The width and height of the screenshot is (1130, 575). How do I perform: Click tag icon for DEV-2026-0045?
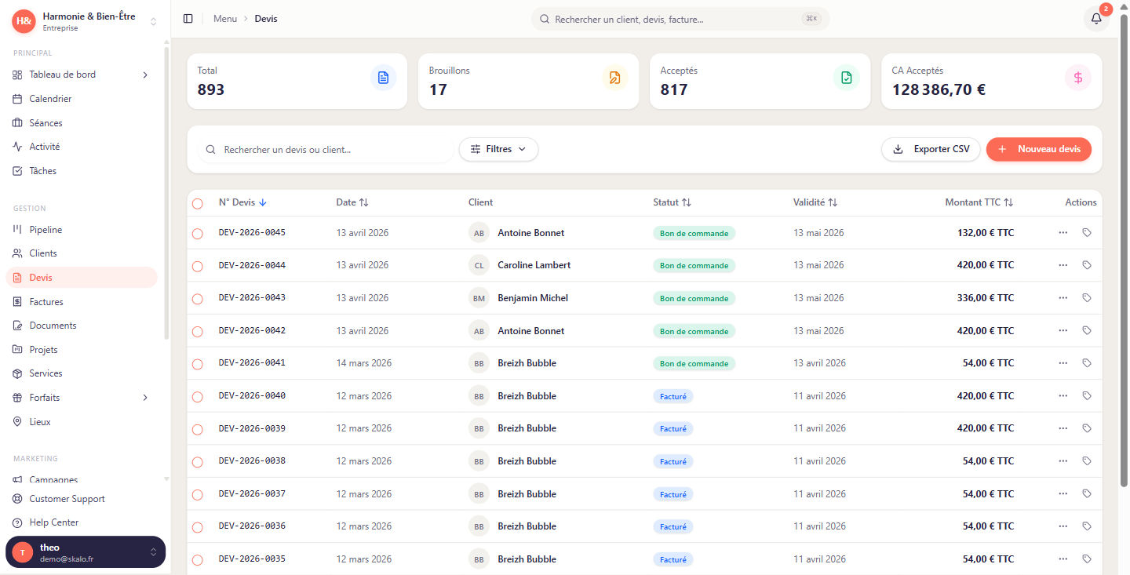pyautogui.click(x=1086, y=233)
